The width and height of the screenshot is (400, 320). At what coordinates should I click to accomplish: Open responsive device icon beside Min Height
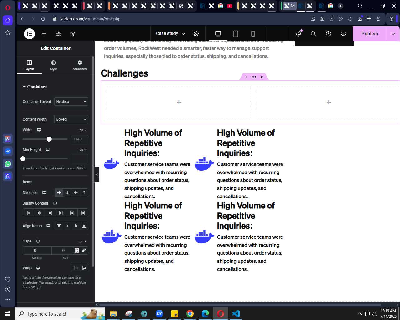47,150
